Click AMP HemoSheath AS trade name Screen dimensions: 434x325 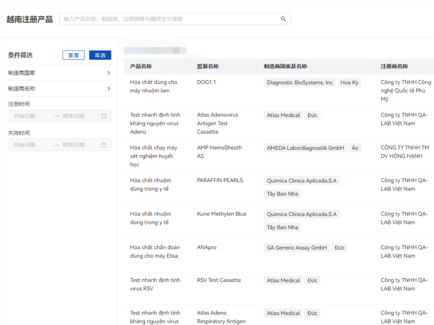(x=219, y=152)
